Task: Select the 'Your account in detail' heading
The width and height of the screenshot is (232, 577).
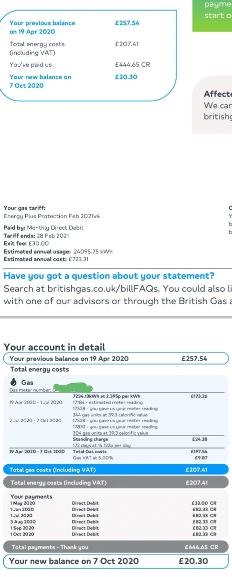Action: tap(54, 347)
